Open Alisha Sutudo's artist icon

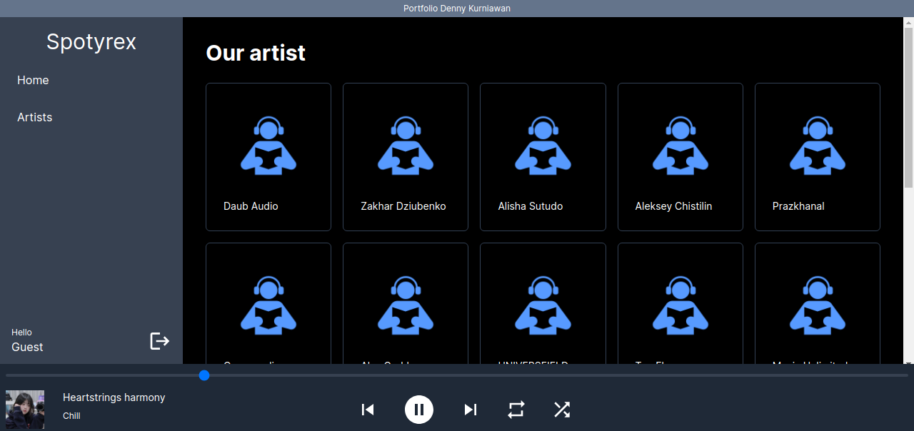coord(543,146)
